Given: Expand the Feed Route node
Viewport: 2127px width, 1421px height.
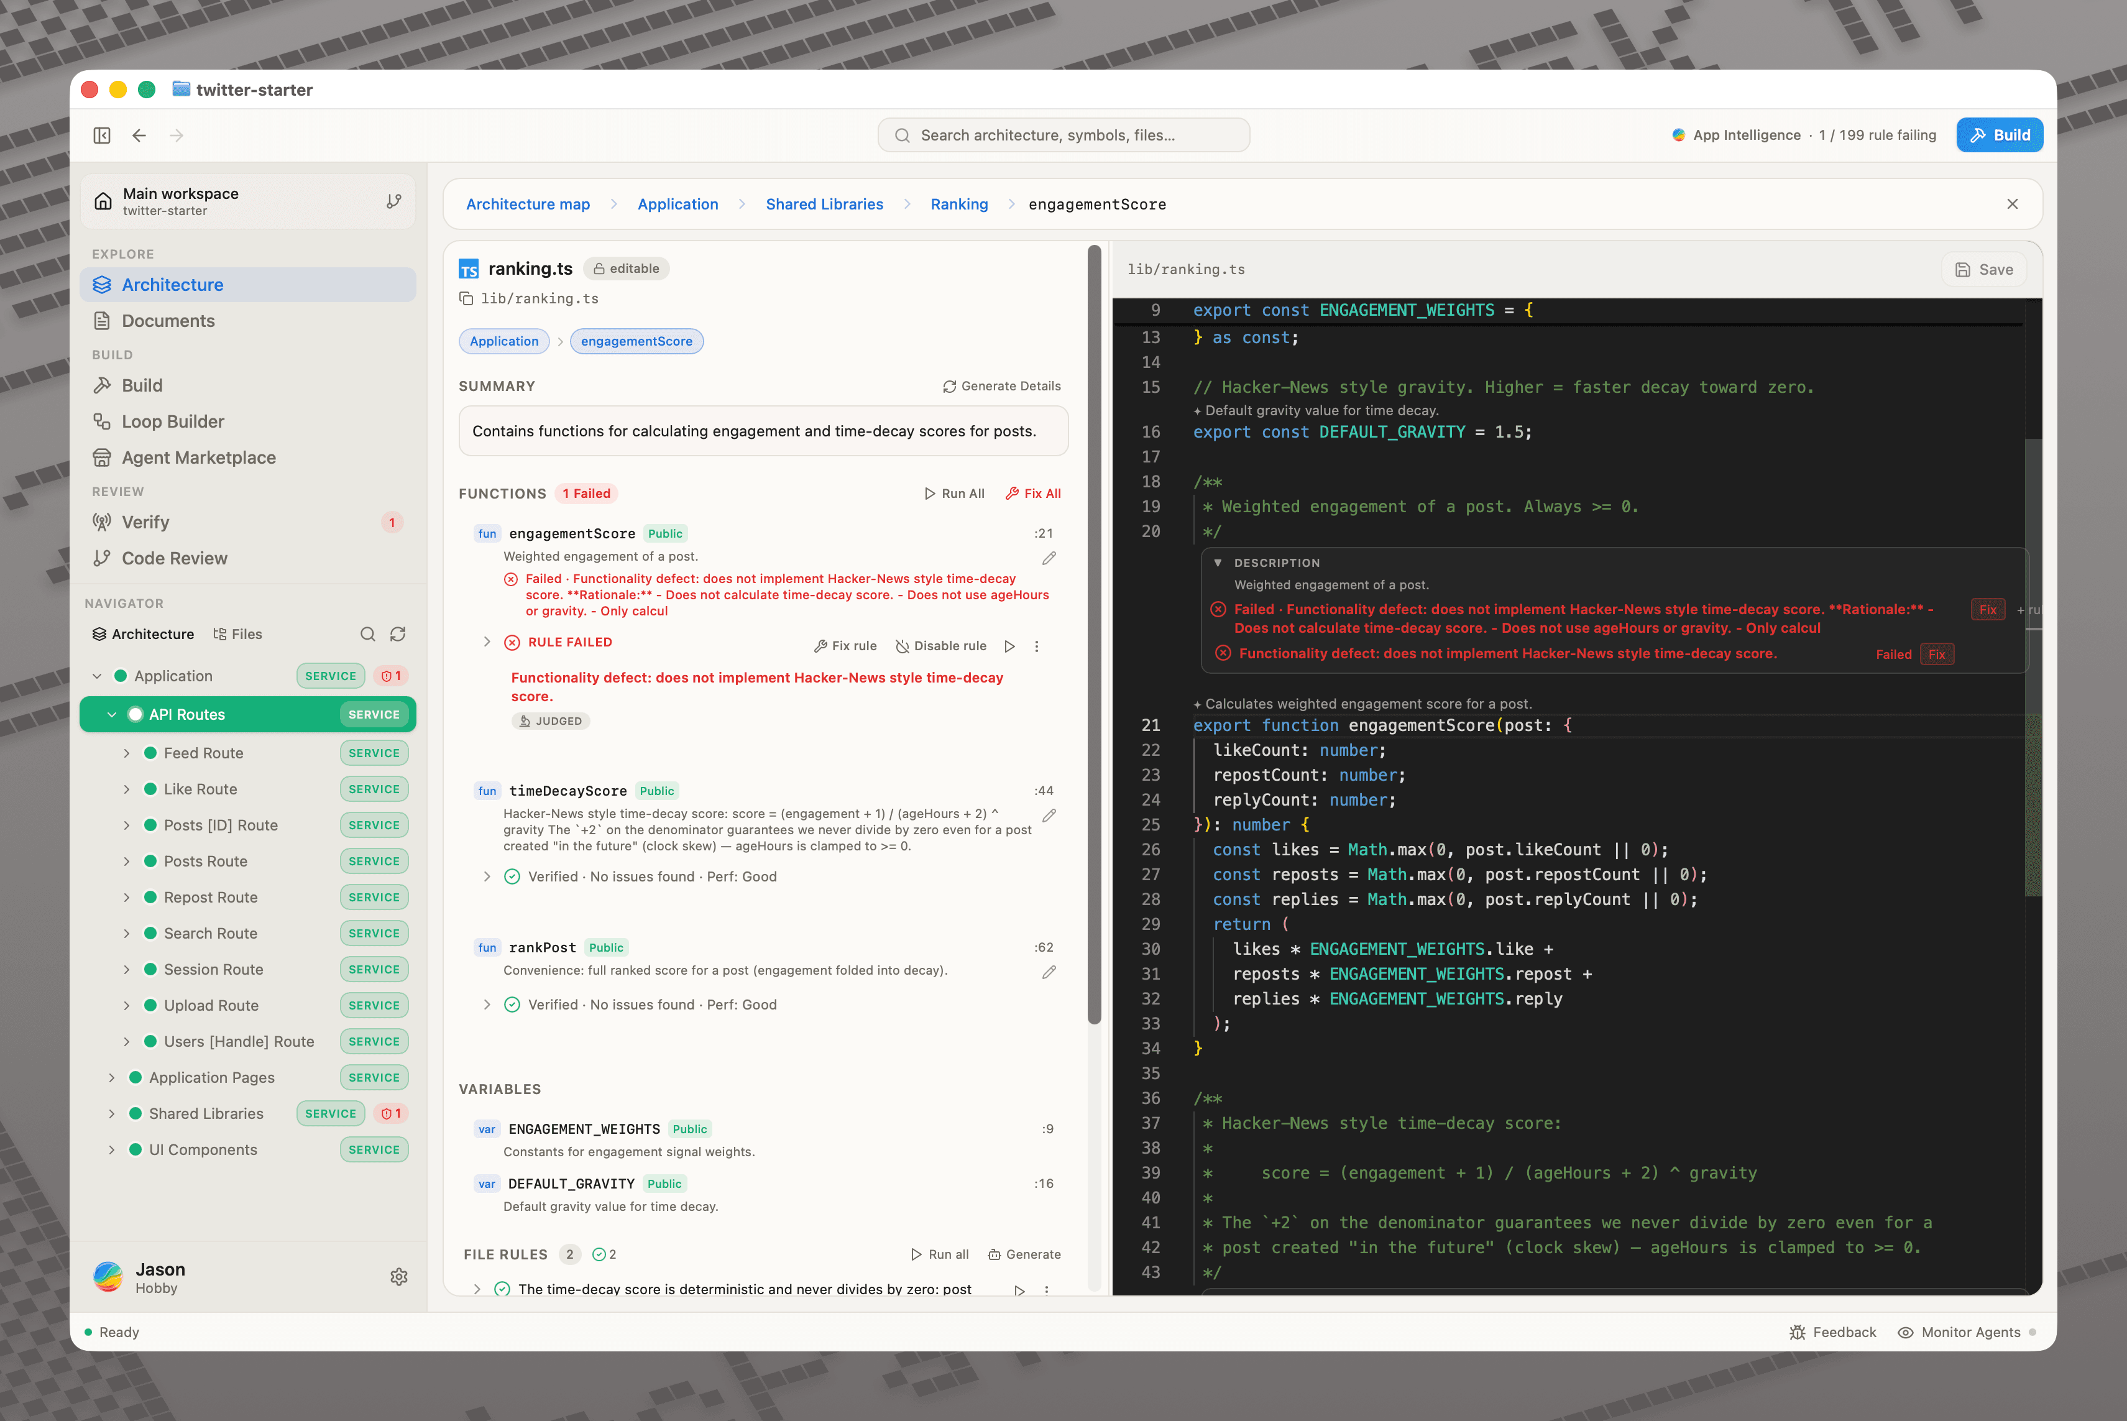Looking at the screenshot, I should click(x=126, y=753).
